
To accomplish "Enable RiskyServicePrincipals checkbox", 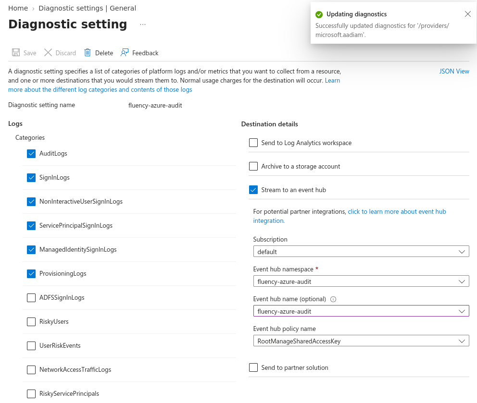I will click(31, 394).
